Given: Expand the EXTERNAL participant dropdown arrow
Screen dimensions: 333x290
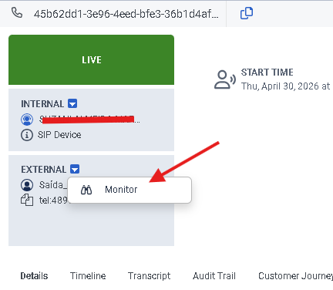Looking at the screenshot, I should tap(75, 169).
